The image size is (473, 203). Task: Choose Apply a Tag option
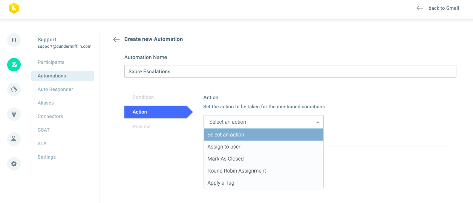coord(263,183)
